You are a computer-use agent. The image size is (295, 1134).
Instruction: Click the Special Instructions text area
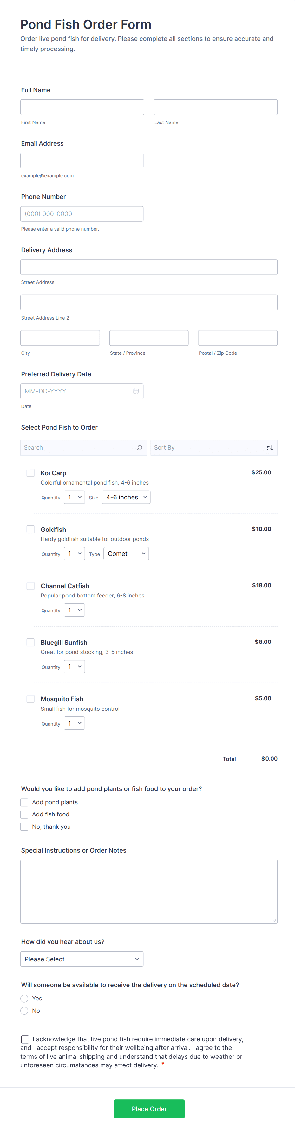149,892
